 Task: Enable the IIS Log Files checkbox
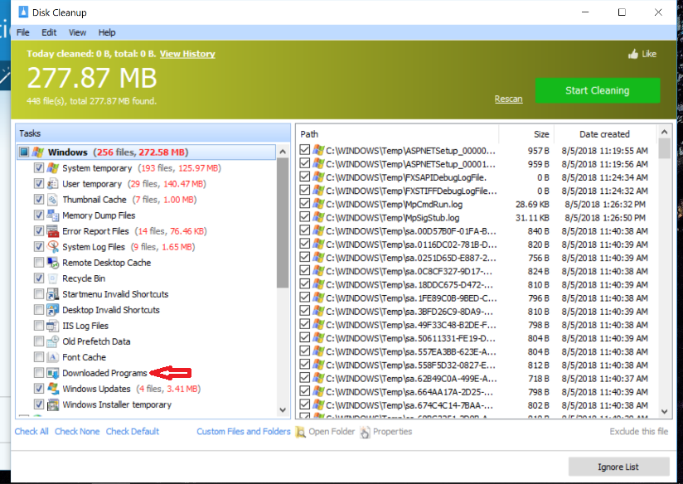point(39,326)
